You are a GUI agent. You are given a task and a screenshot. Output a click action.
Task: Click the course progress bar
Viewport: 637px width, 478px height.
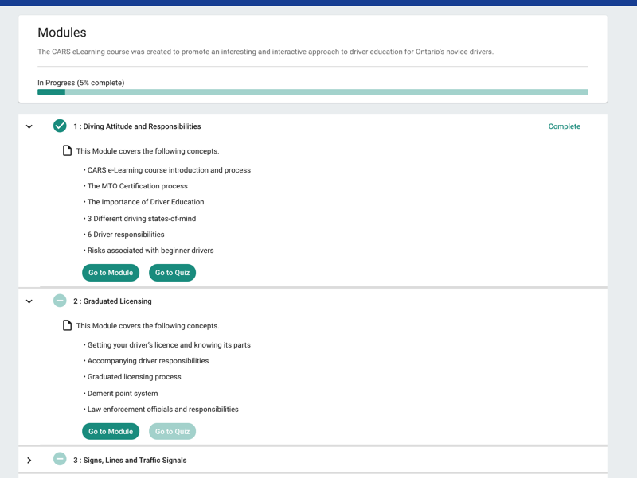(313, 92)
